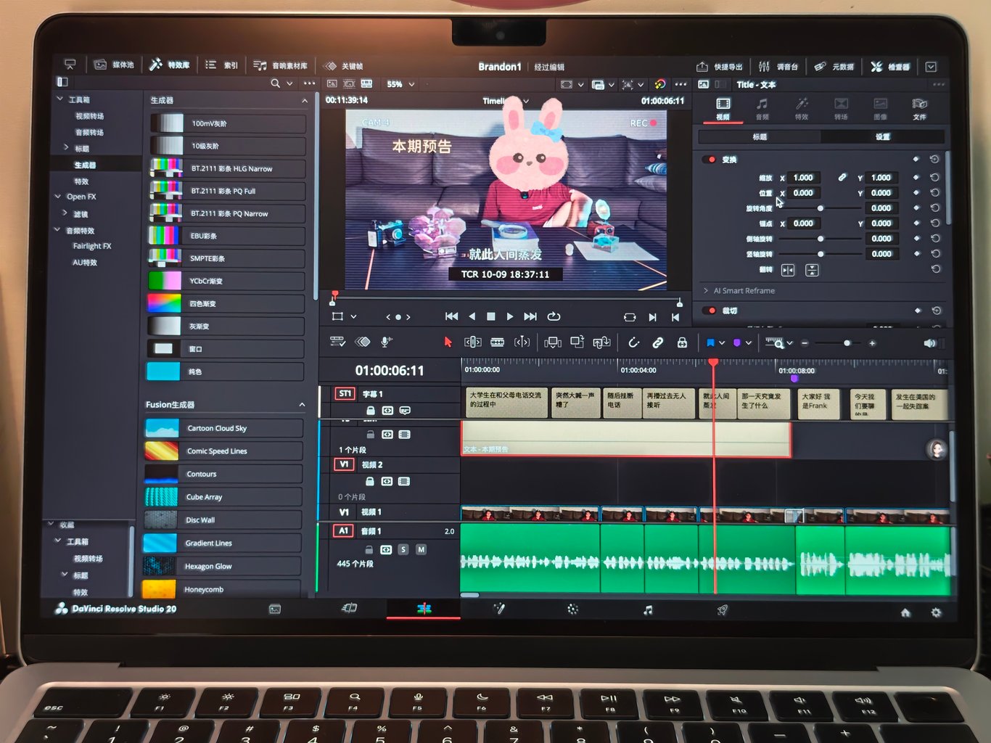Mute the 音频 1 track with M
The width and height of the screenshot is (991, 743).
click(421, 550)
